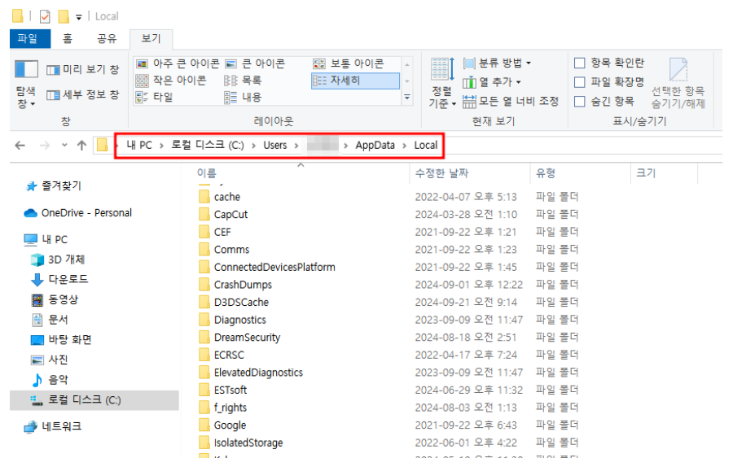The image size is (733, 458).
Task: Expand the 열 추가 dropdown
Action: [492, 82]
